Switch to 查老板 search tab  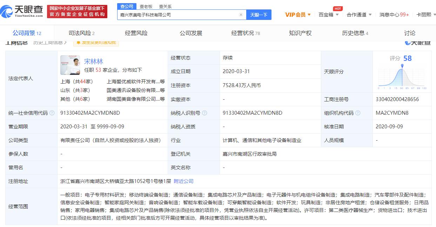point(146,6)
